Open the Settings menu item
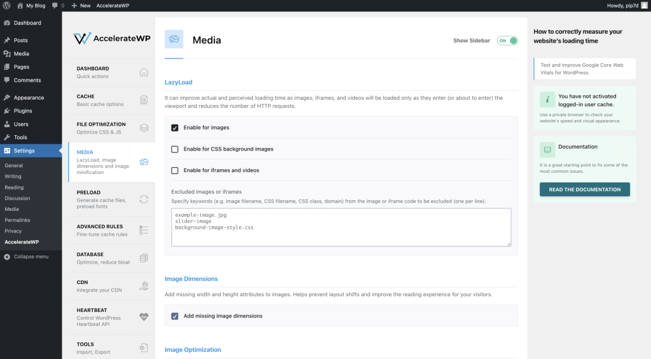The height and width of the screenshot is (359, 651). tap(31, 151)
